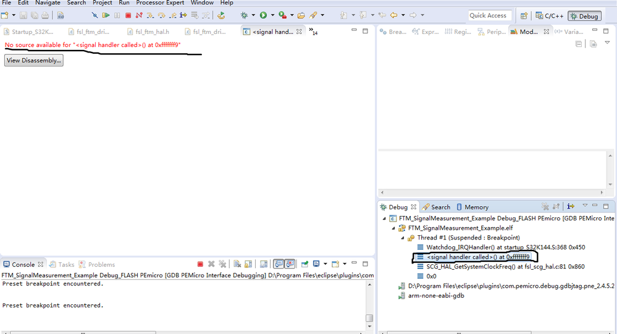Open the Expressions view tab
617x334 pixels.
426,32
